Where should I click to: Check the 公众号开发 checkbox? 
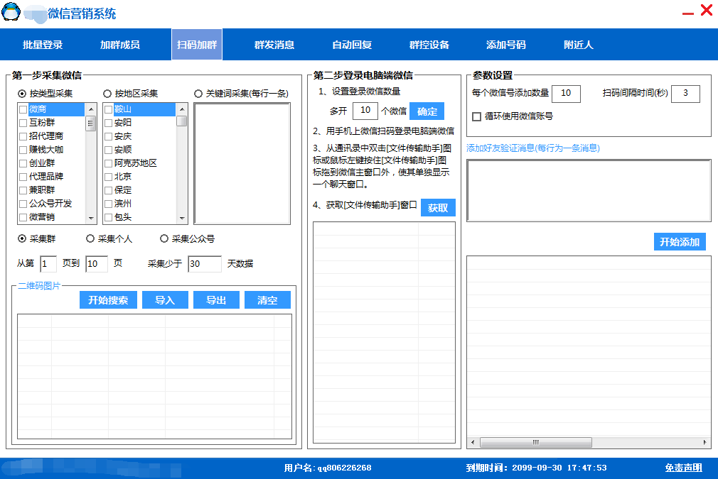pos(23,204)
